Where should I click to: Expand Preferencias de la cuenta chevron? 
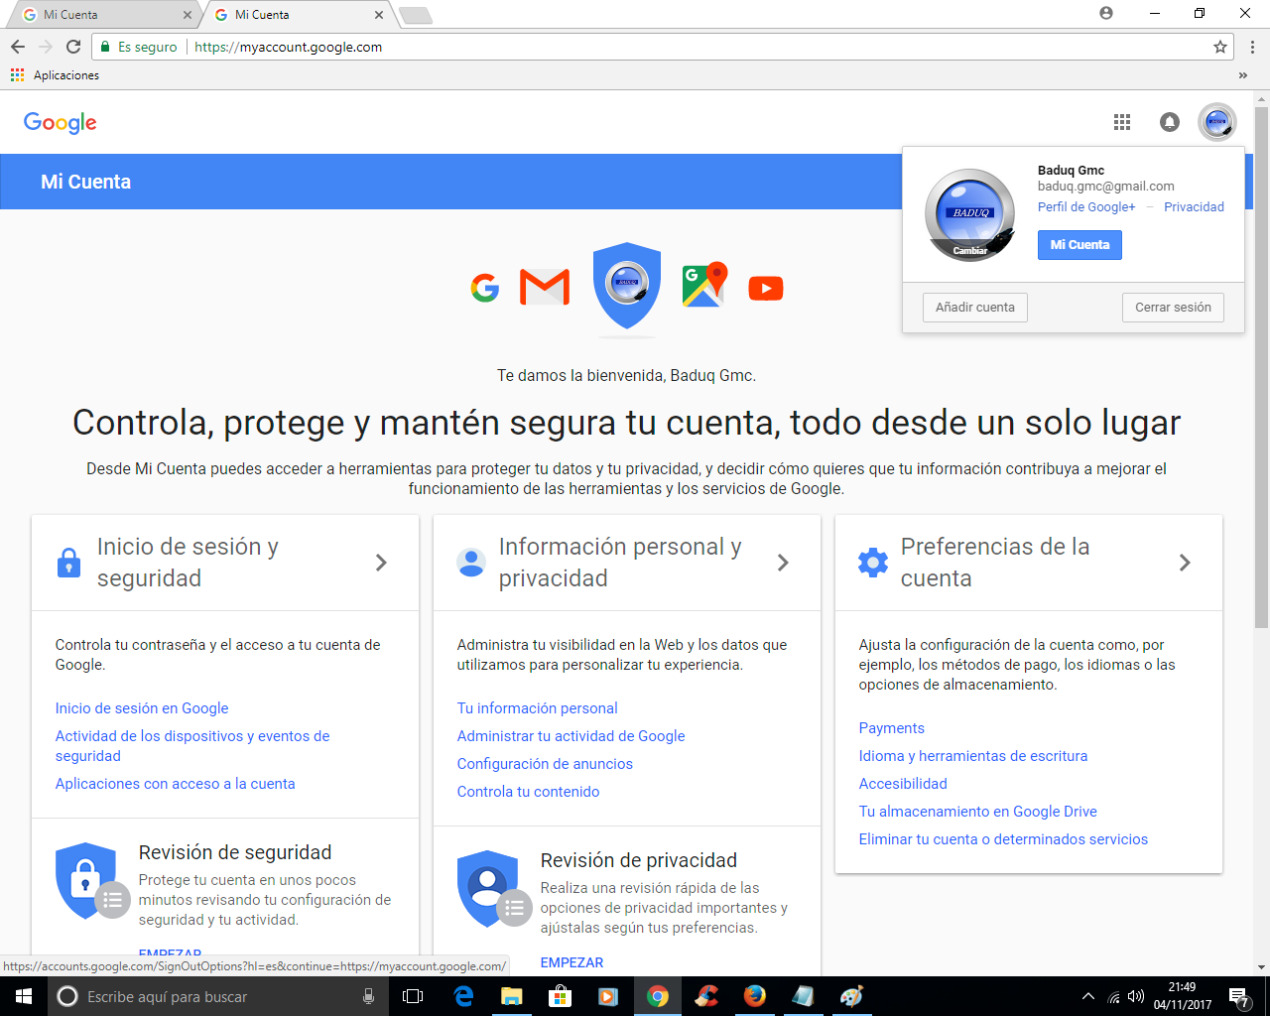coord(1185,563)
